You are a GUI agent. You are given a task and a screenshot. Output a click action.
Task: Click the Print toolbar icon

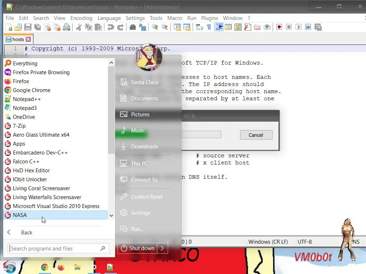[66, 27]
